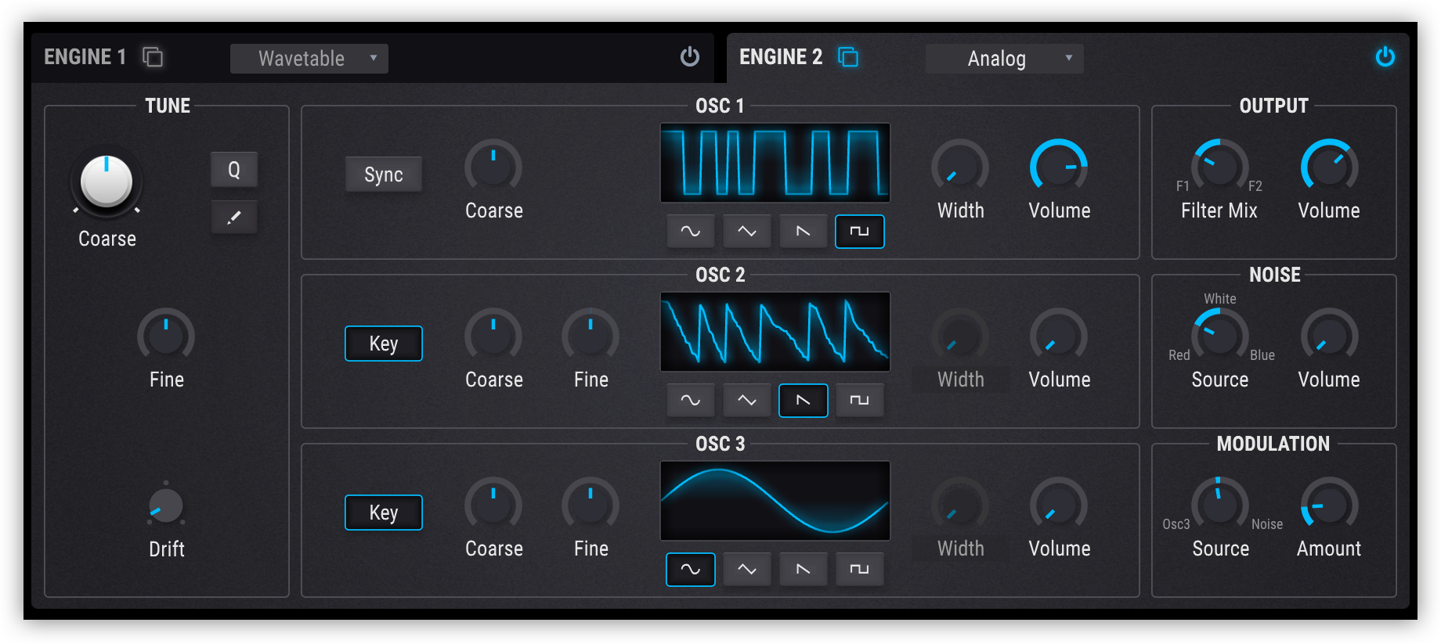The height and width of the screenshot is (644, 1441).
Task: Select sawtooth waveform for OSC 1
Action: pyautogui.click(x=804, y=231)
